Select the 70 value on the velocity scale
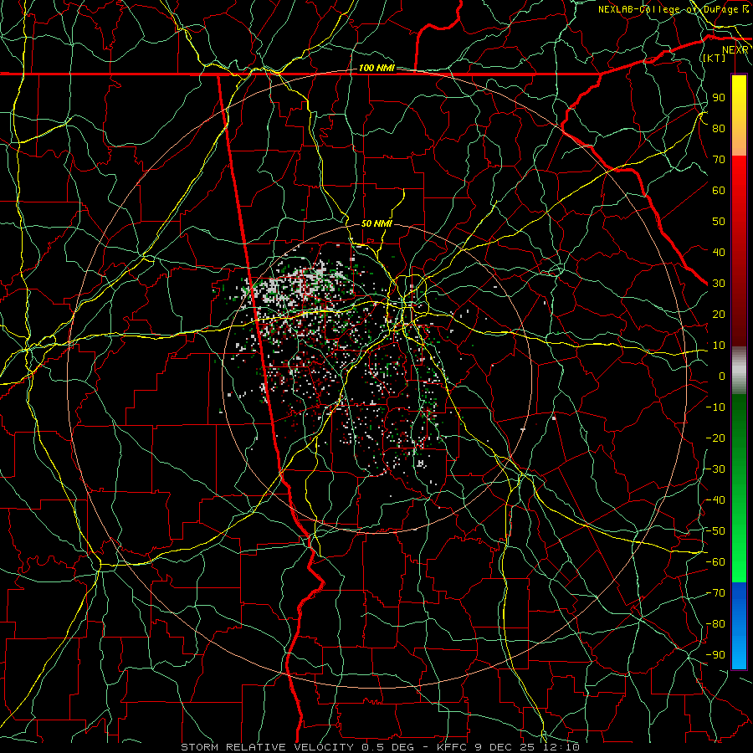Screen dimensions: 753x753 pyautogui.click(x=719, y=160)
